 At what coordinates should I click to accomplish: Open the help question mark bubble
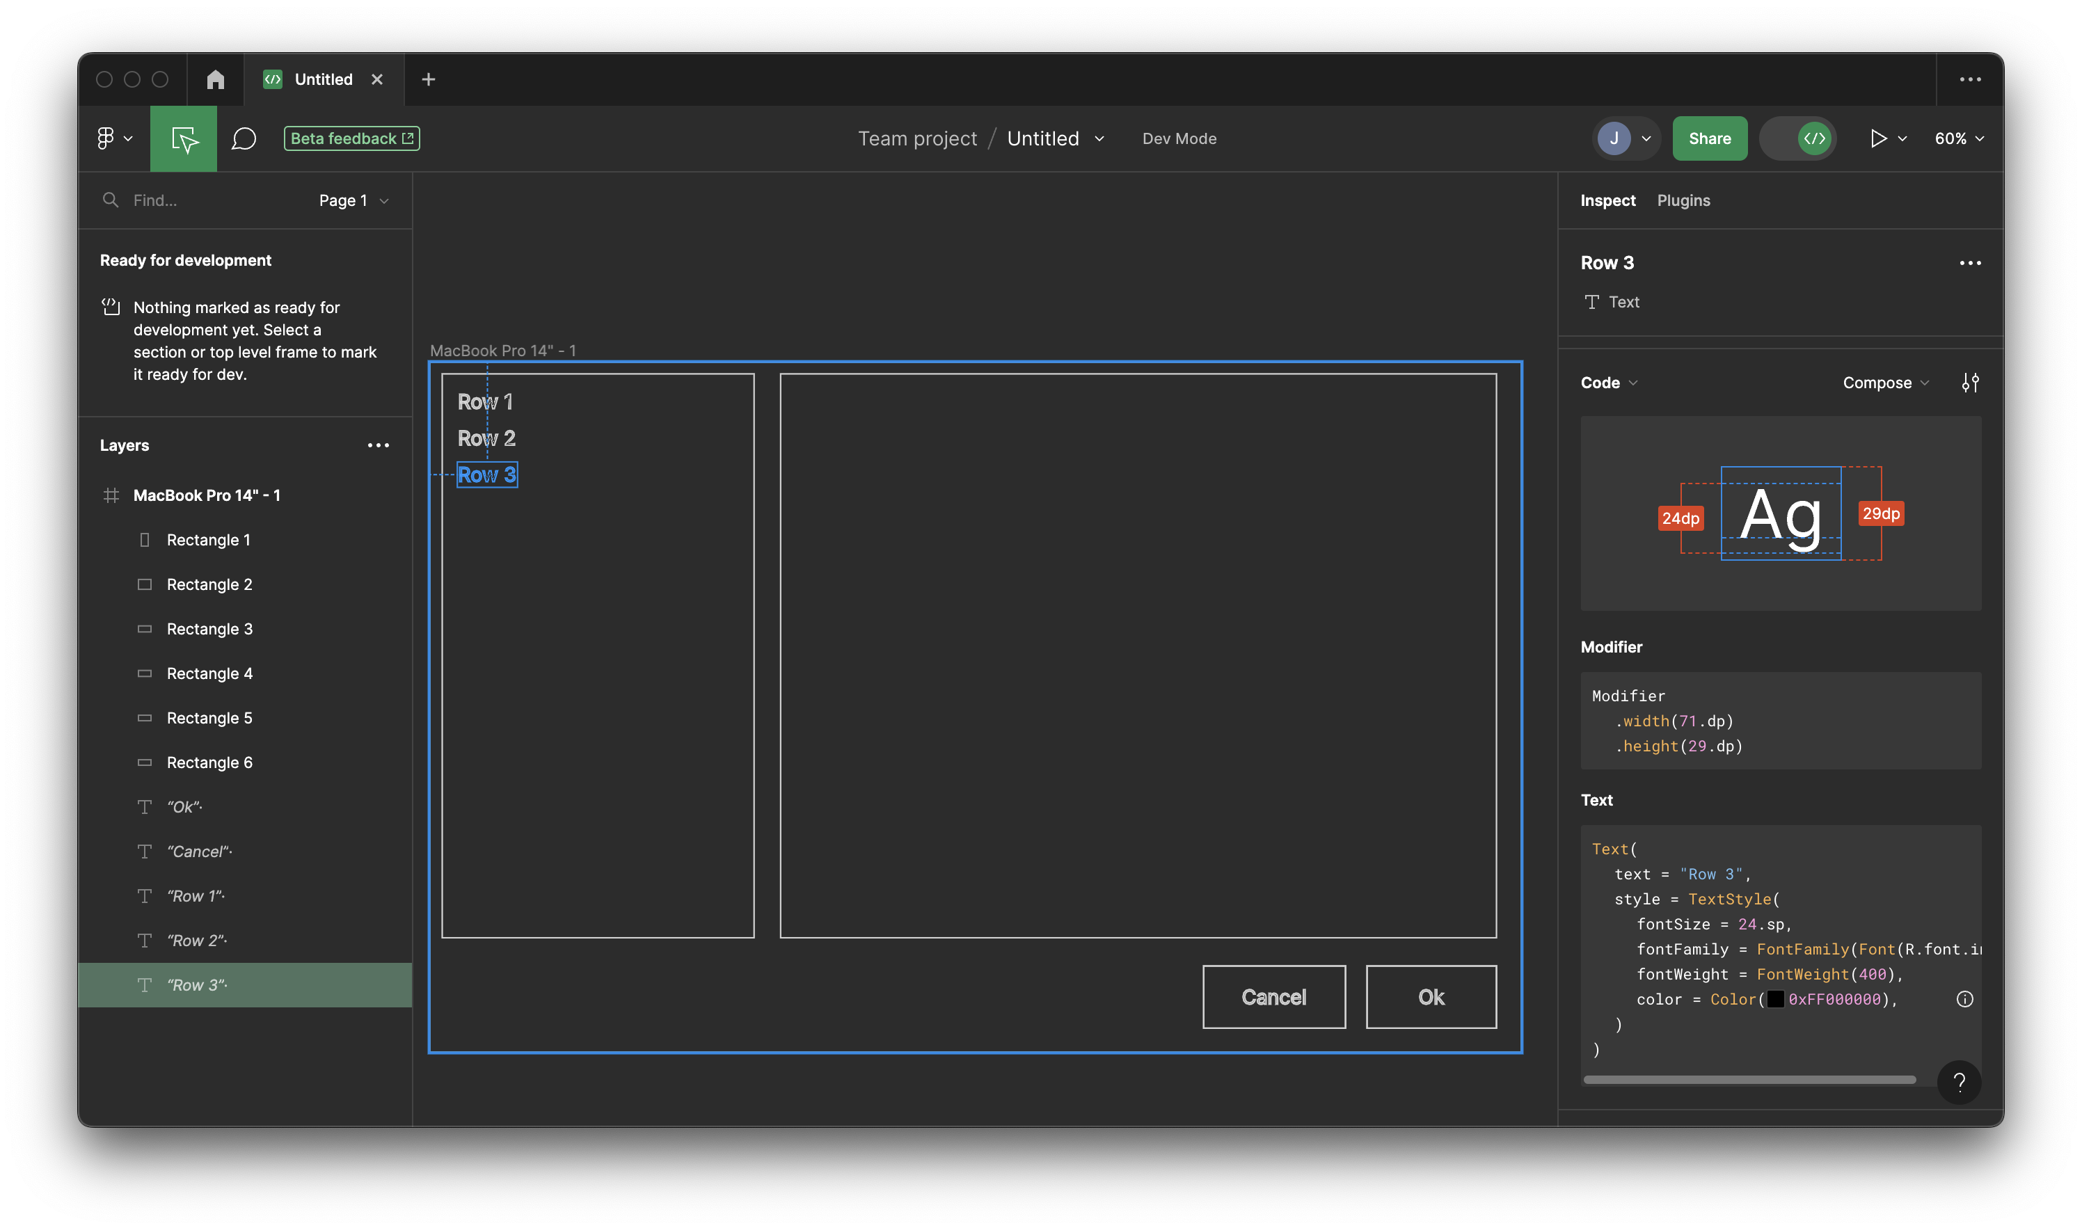coord(1960,1082)
